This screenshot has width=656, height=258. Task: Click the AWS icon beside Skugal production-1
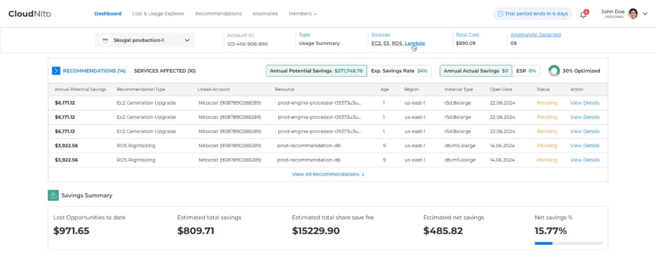[105, 40]
